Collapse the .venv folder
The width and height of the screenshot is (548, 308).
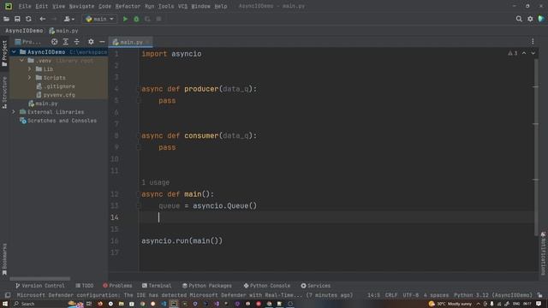[x=22, y=61]
